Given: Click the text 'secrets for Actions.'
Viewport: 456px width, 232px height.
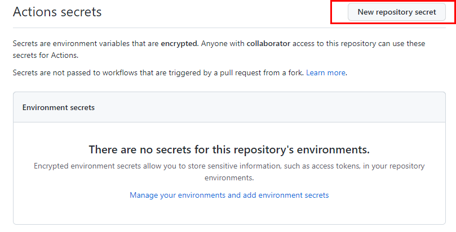Looking at the screenshot, I should point(46,55).
